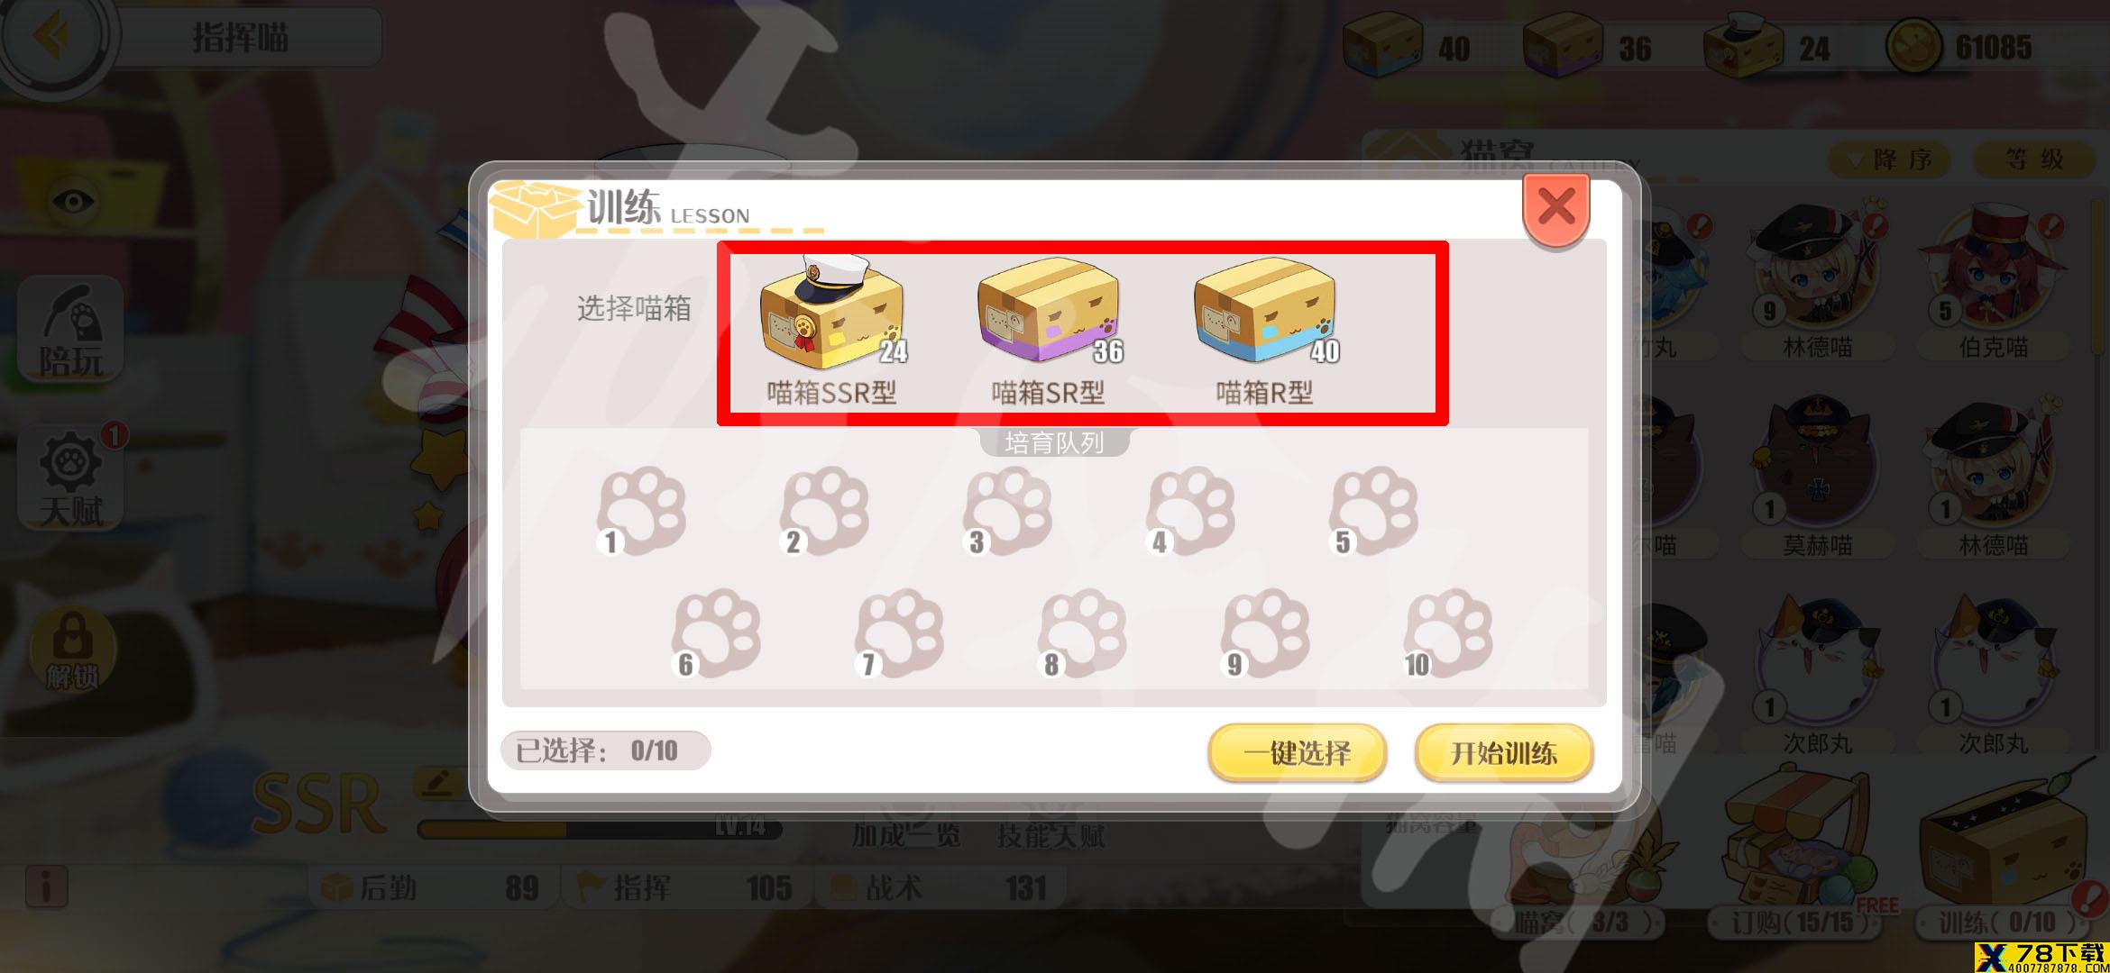Open the 等级 sort criteria selector
2110x973 pixels.
coord(2032,159)
